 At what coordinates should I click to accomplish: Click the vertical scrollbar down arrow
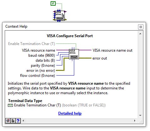pyautogui.click(x=140, y=116)
